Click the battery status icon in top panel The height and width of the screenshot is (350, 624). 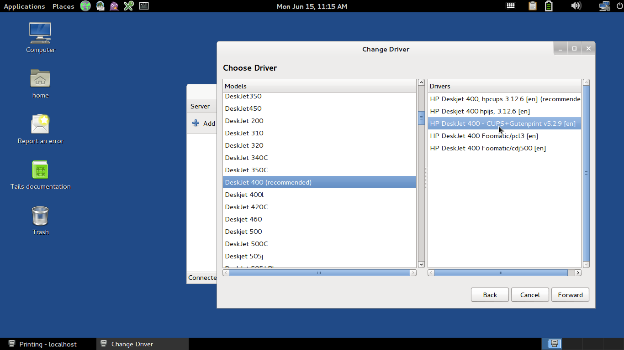point(549,6)
